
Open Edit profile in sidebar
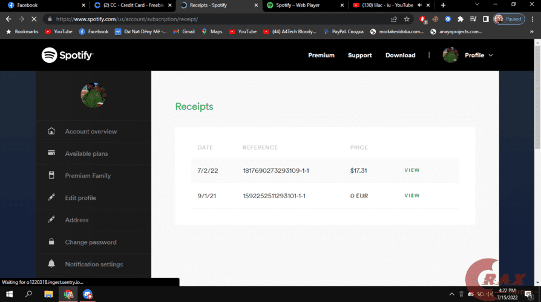click(x=80, y=198)
